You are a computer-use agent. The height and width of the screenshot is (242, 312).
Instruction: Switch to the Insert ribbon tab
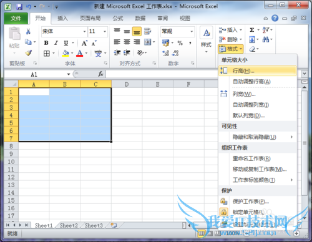coord(62,18)
